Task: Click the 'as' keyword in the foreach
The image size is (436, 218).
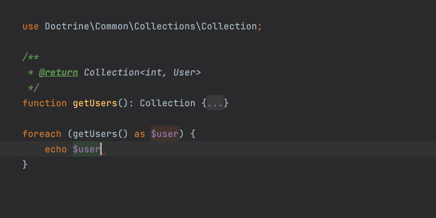Action: pyautogui.click(x=140, y=134)
